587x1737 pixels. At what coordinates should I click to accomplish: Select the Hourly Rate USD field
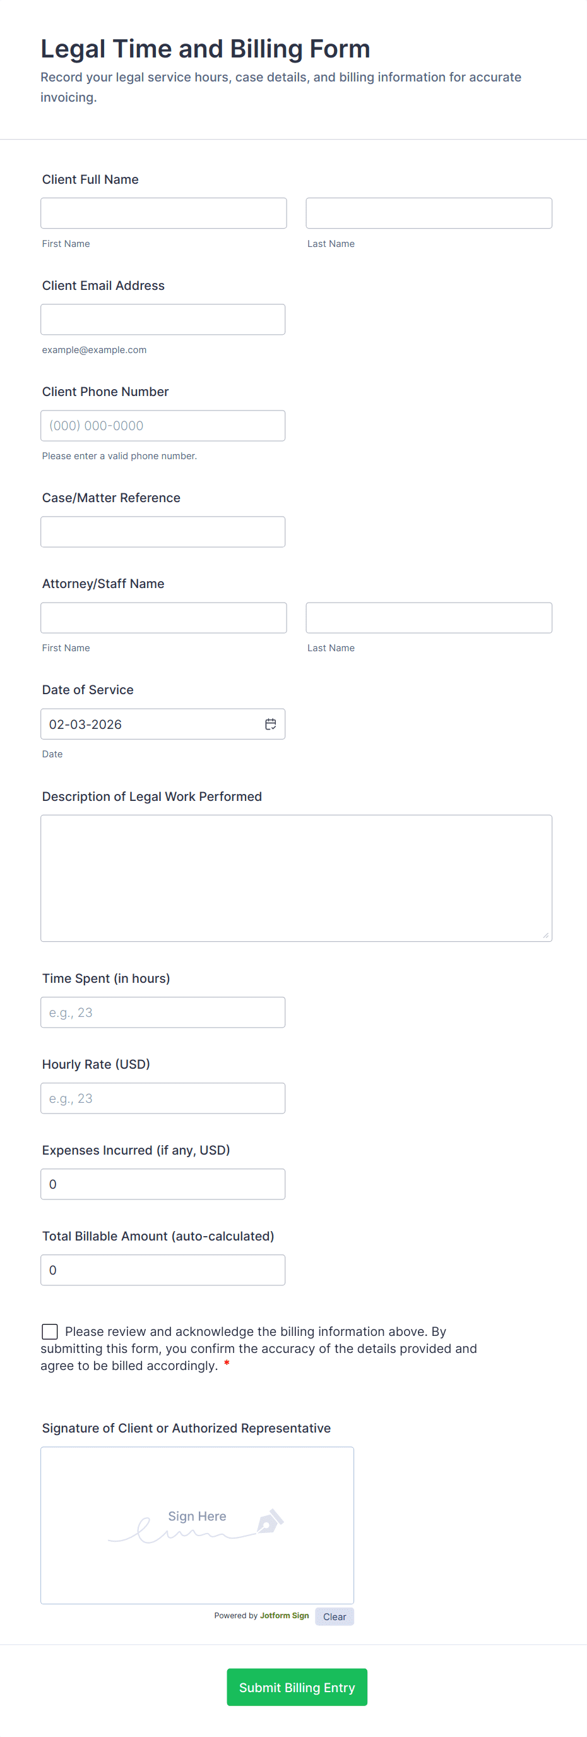point(163,1098)
